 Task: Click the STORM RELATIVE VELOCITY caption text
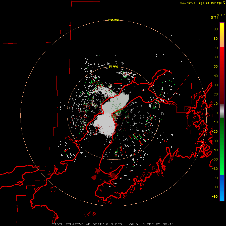[79, 224]
